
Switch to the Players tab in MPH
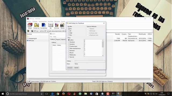click(58, 39)
